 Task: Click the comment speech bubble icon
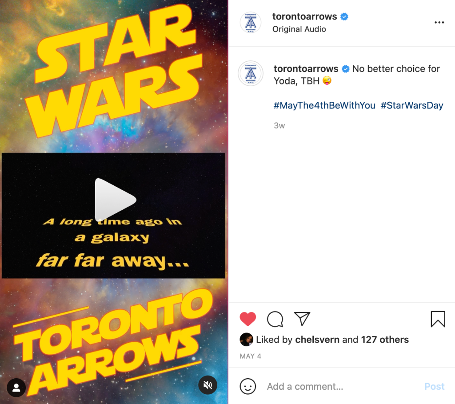[275, 319]
